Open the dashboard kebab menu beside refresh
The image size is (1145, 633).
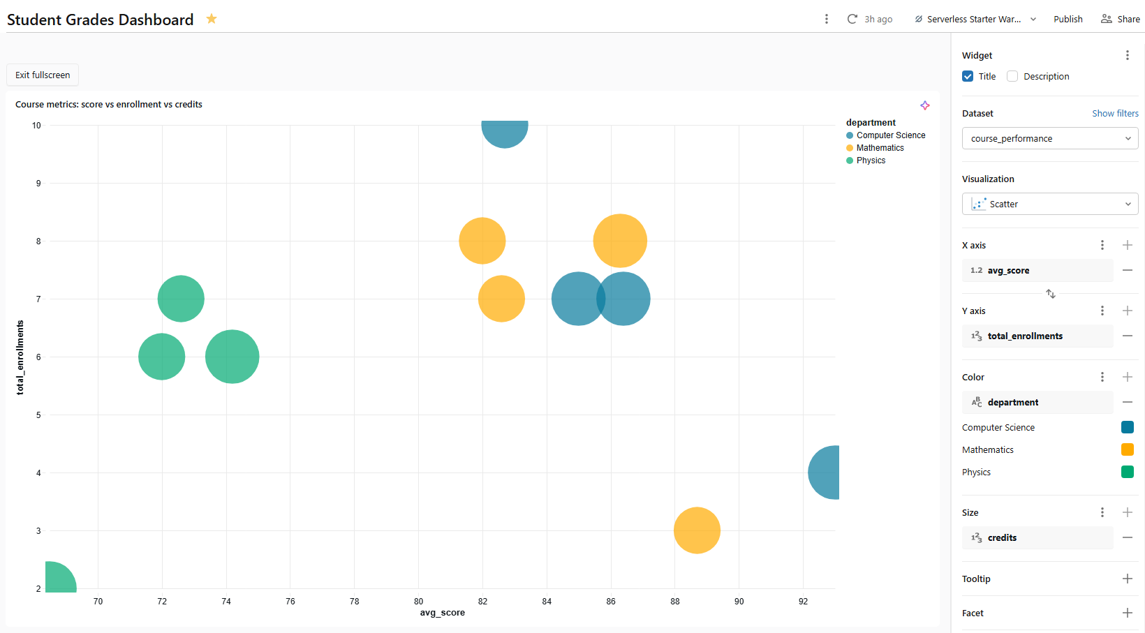point(827,19)
